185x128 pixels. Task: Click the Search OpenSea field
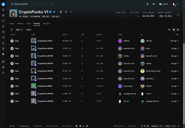pyautogui.click(x=32, y=4)
